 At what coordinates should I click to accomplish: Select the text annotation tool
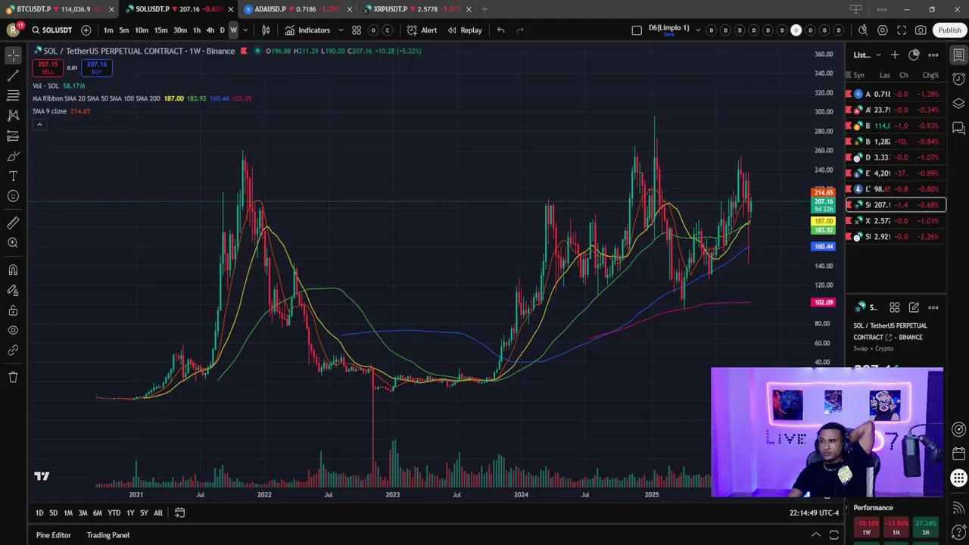tap(13, 176)
